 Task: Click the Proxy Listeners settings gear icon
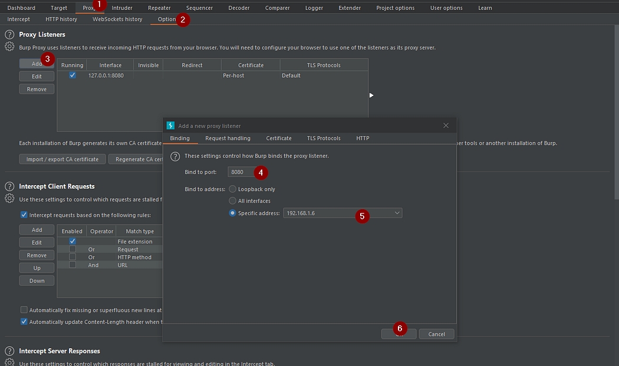tap(9, 47)
